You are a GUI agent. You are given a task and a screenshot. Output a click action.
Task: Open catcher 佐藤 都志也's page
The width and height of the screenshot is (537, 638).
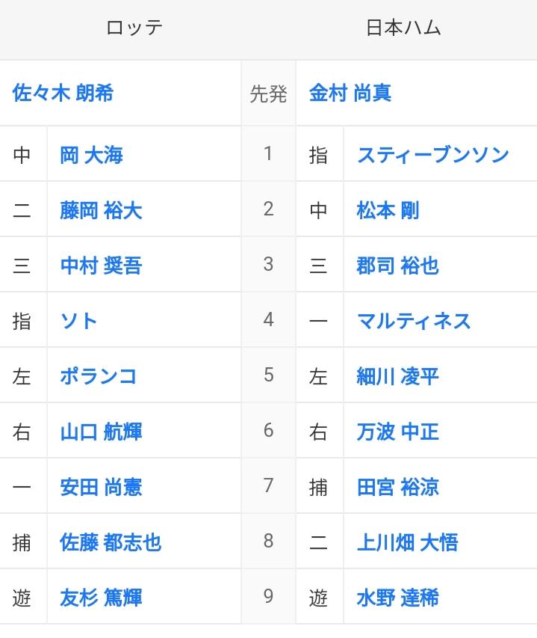tap(111, 542)
